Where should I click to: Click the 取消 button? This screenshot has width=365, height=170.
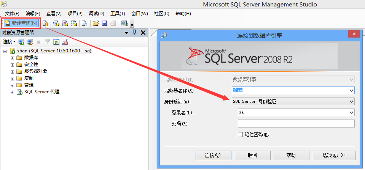253,155
